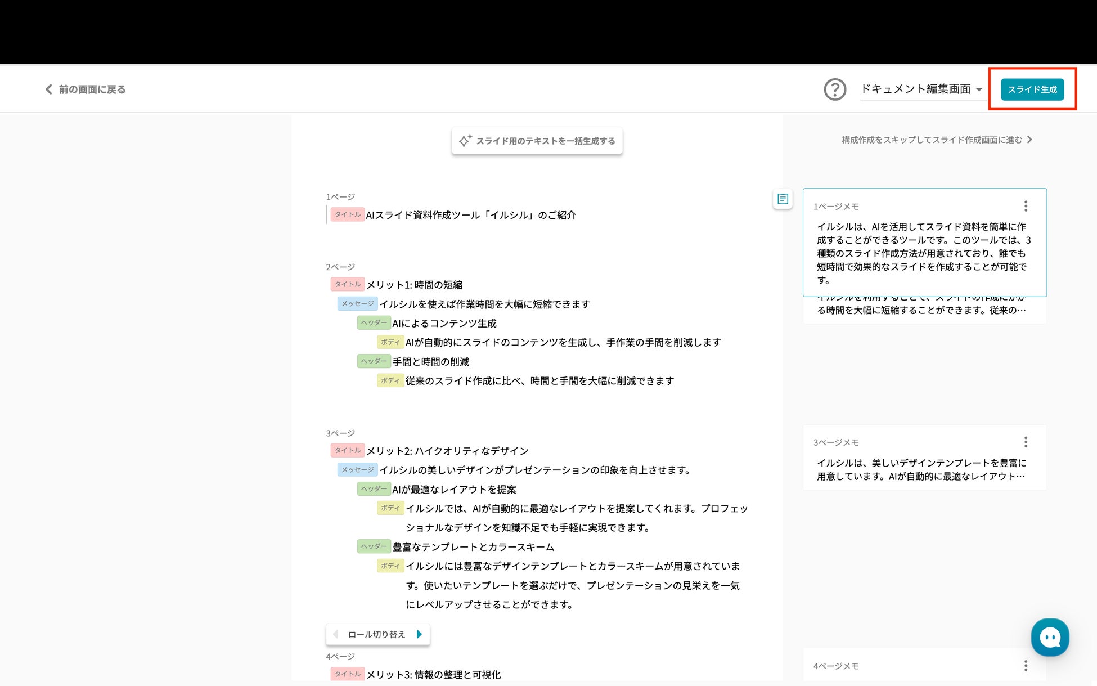Click the memo panel toggle icon
Screen dimensions: 1097x686
coord(783,199)
